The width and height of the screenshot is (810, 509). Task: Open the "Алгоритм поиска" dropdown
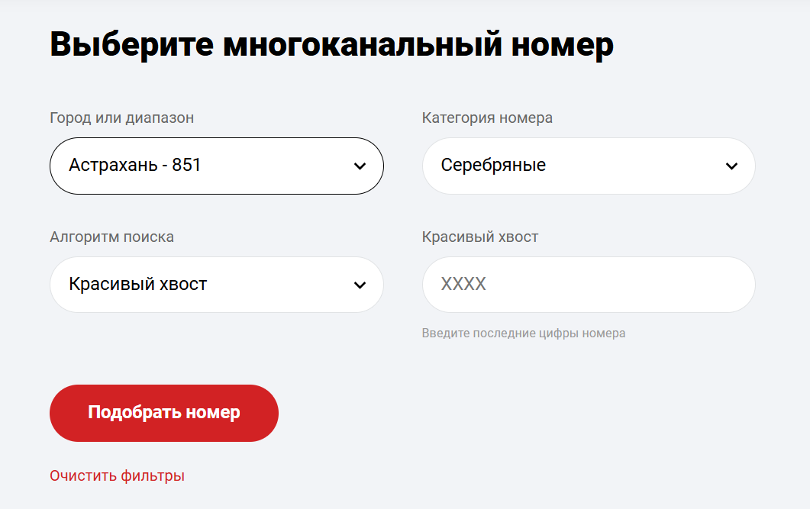pyautogui.click(x=216, y=285)
